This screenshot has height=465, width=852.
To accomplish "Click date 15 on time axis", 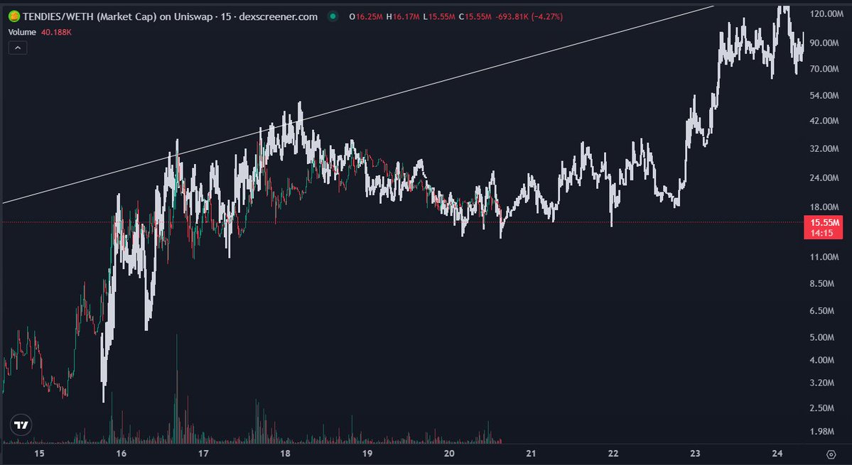I will pyautogui.click(x=39, y=454).
